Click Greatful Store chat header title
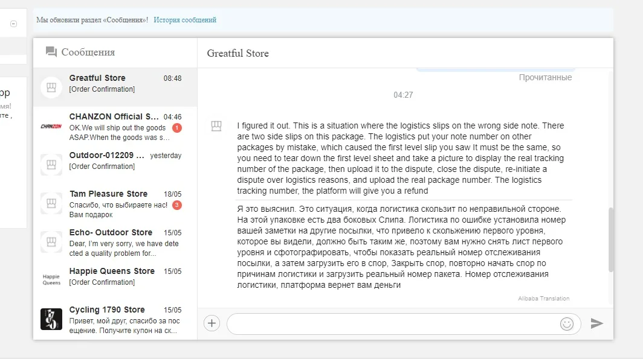This screenshot has width=643, height=359. 237,53
